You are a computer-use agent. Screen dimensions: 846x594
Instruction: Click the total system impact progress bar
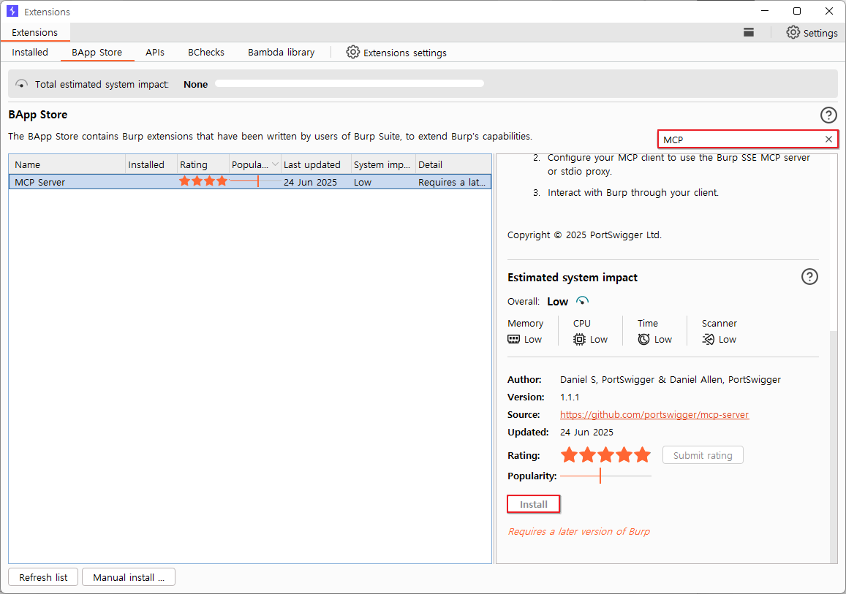pos(350,83)
